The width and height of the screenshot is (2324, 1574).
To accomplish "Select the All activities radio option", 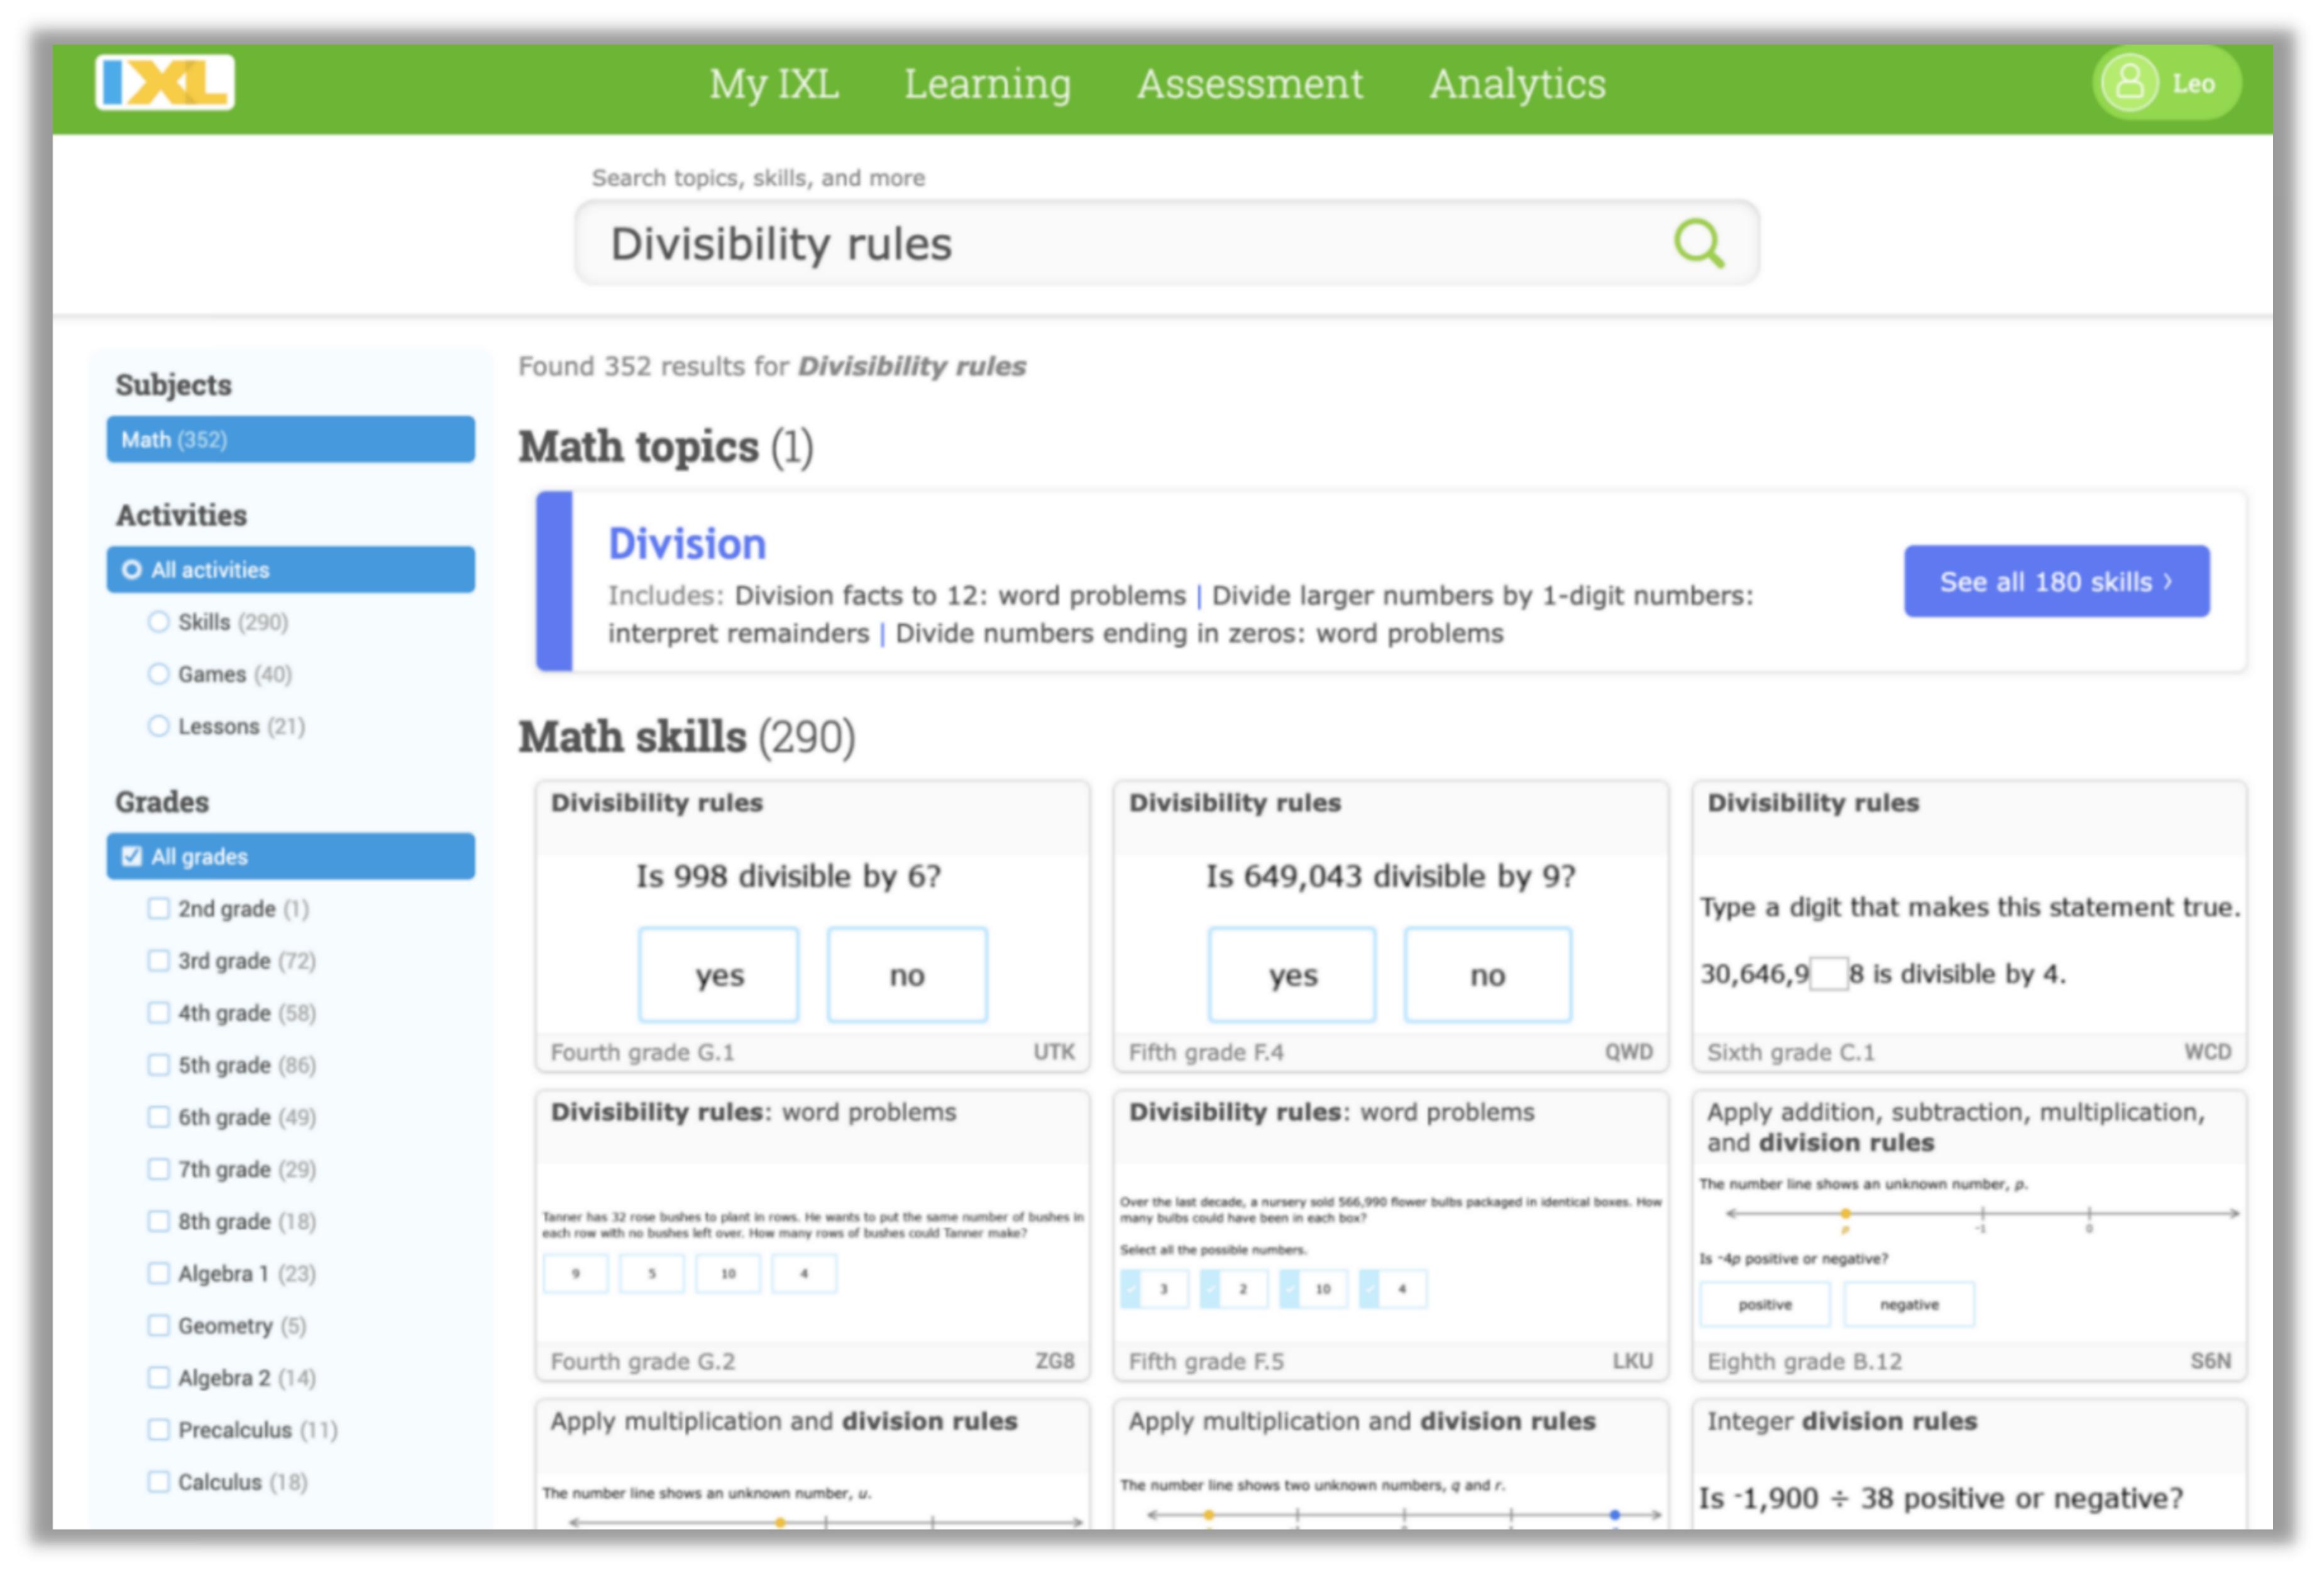I will point(291,569).
